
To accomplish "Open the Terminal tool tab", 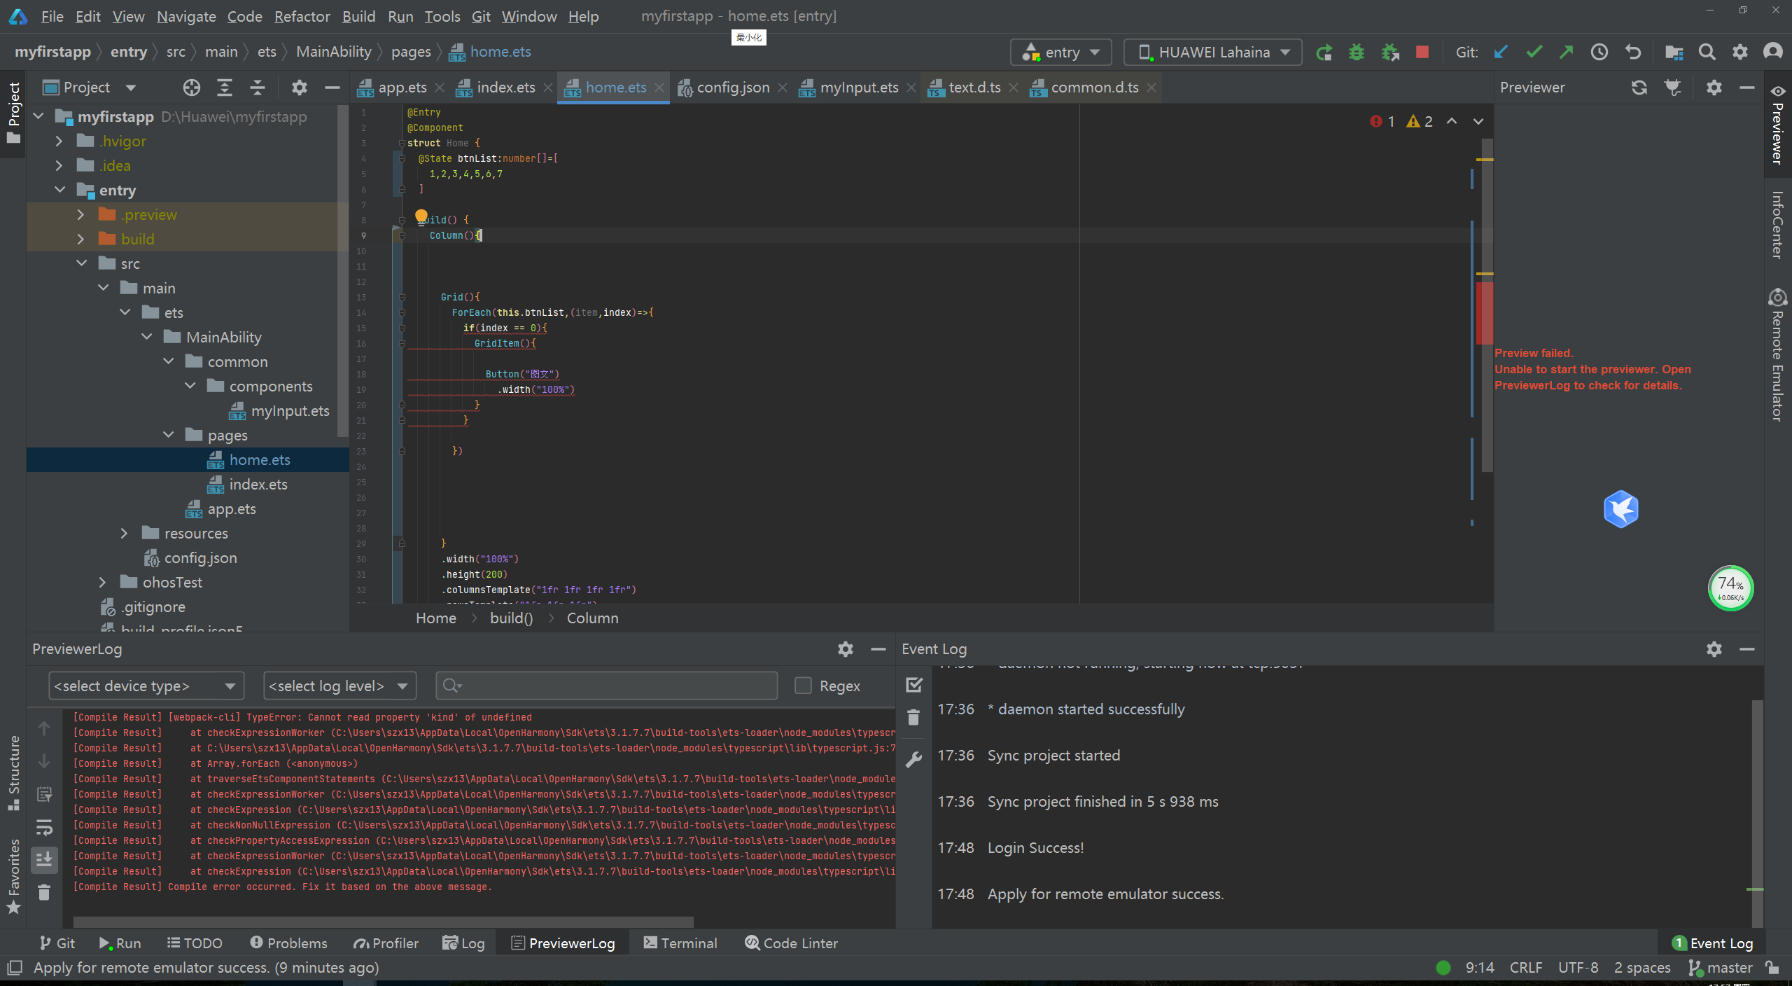I will [680, 943].
